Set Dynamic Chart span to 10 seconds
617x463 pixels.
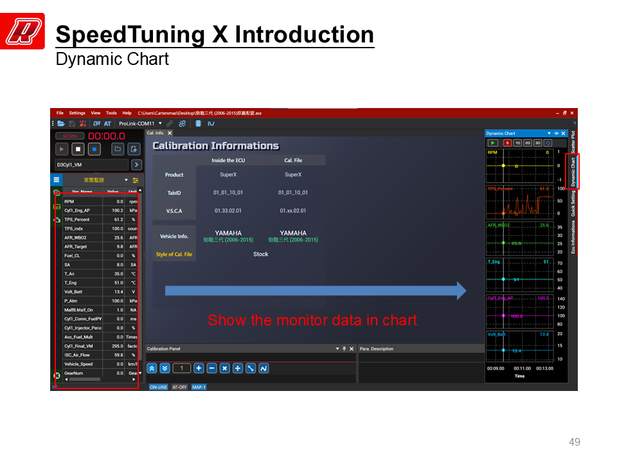coord(518,143)
